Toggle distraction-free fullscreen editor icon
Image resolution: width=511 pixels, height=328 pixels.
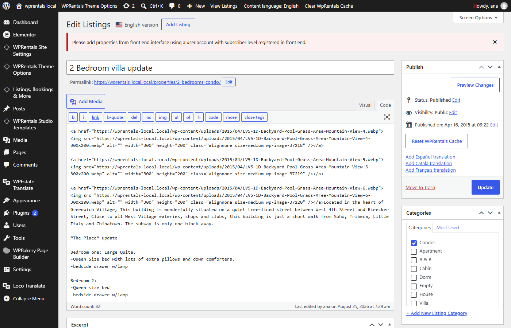coord(387,117)
